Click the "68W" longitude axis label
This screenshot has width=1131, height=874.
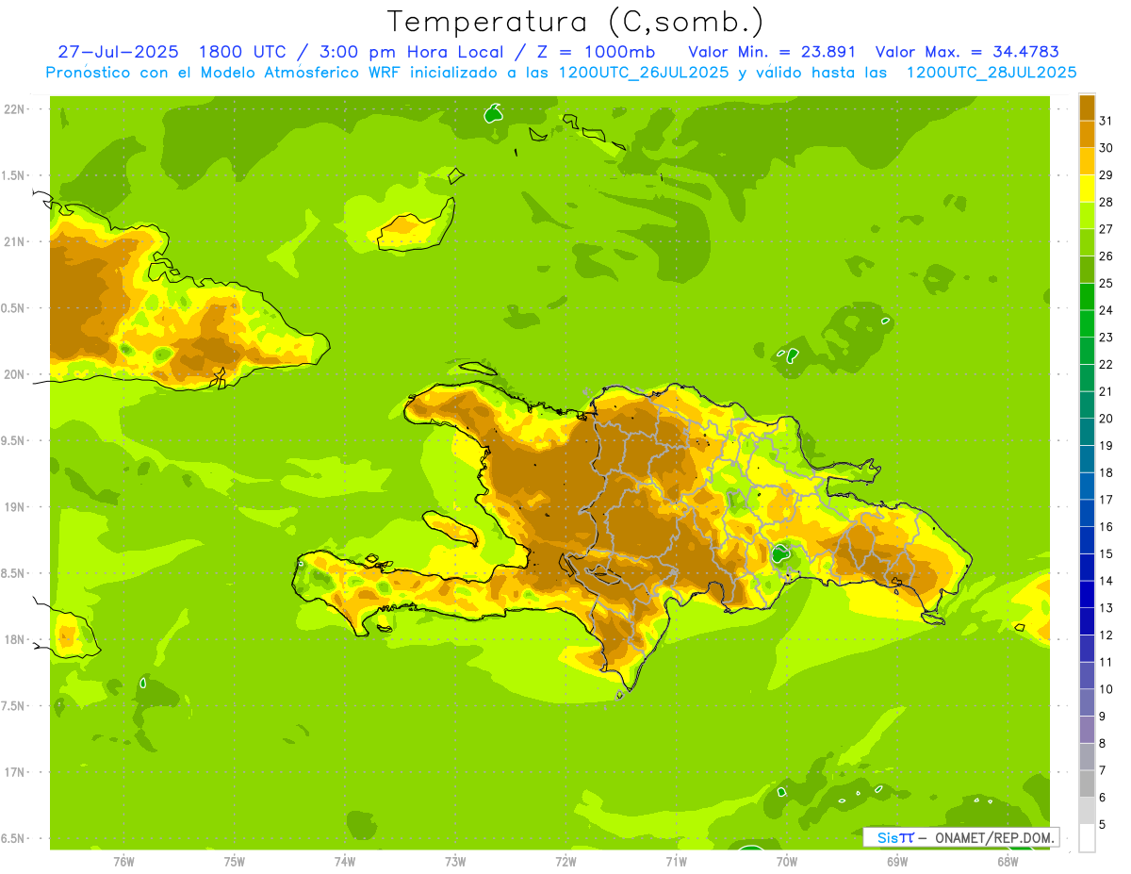[1008, 862]
